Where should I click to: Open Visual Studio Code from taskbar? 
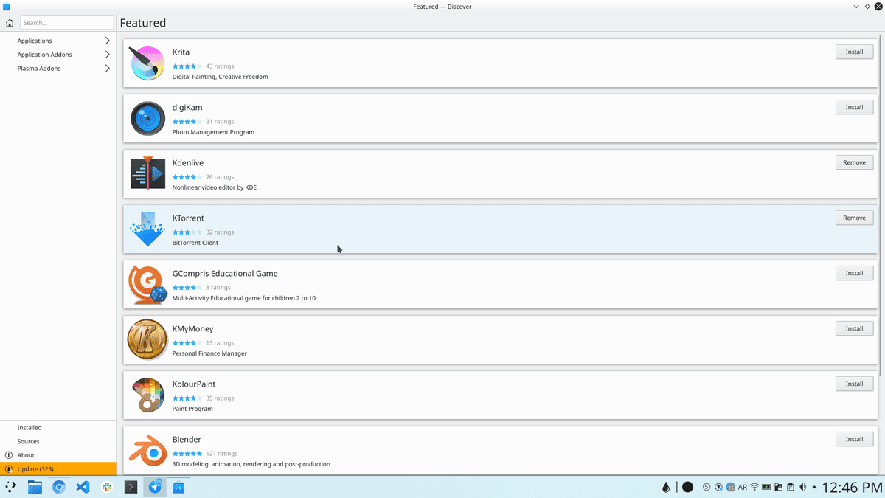(x=83, y=487)
